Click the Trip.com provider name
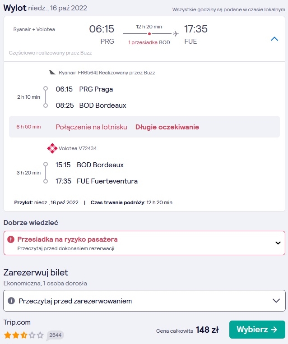288x344 pixels. [17, 322]
